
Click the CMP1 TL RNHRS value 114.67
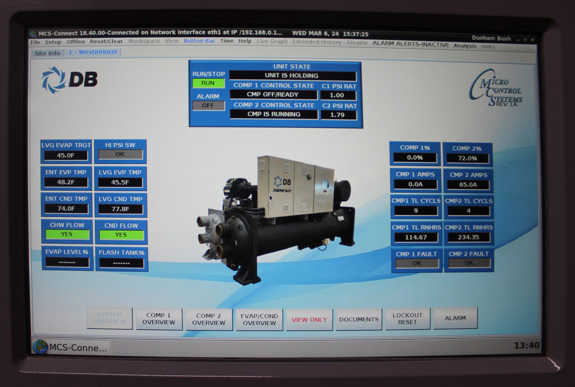pyautogui.click(x=416, y=238)
